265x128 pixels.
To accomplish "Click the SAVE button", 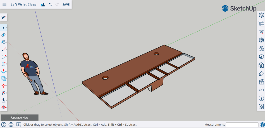I will (66, 4).
